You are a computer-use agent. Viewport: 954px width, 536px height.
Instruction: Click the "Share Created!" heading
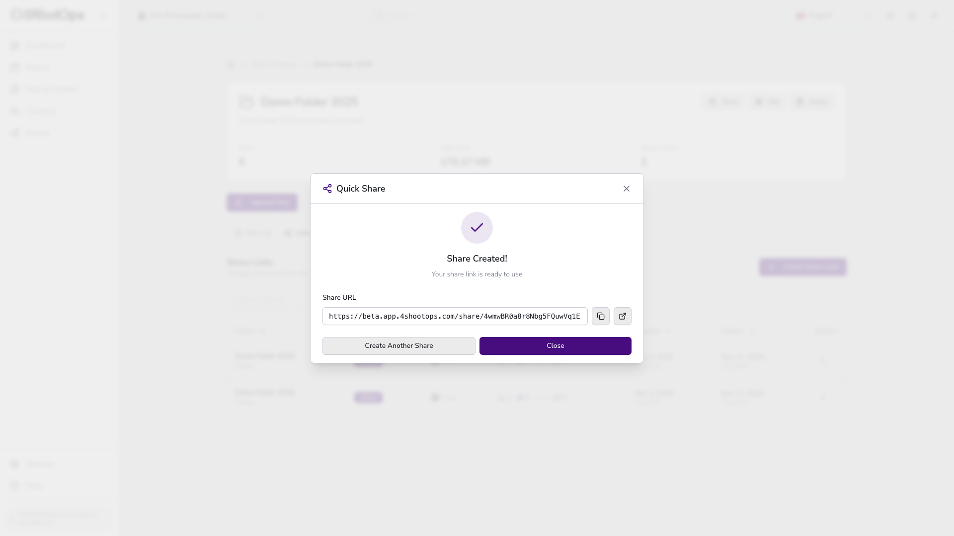pyautogui.click(x=477, y=259)
